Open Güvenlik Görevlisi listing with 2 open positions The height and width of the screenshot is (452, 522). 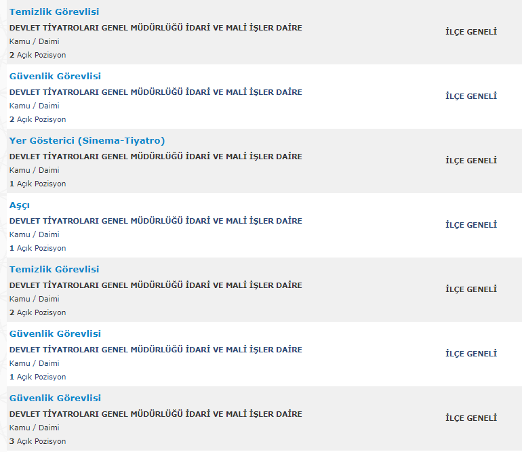point(55,76)
